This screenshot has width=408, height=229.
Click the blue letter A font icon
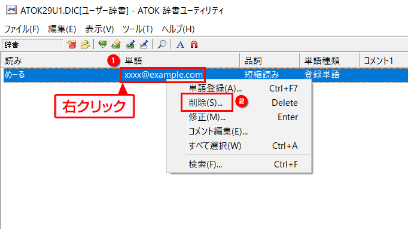click(180, 44)
